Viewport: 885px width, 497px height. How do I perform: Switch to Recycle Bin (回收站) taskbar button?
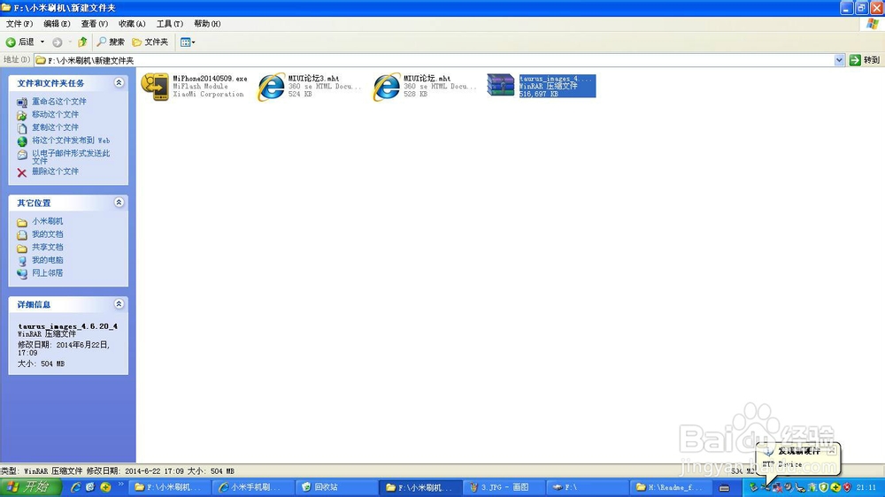tap(335, 487)
